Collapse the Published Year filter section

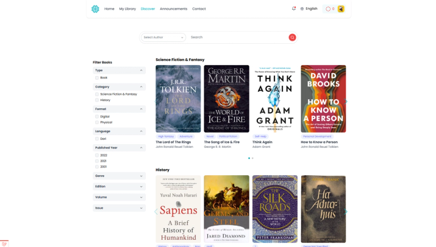coord(119,148)
